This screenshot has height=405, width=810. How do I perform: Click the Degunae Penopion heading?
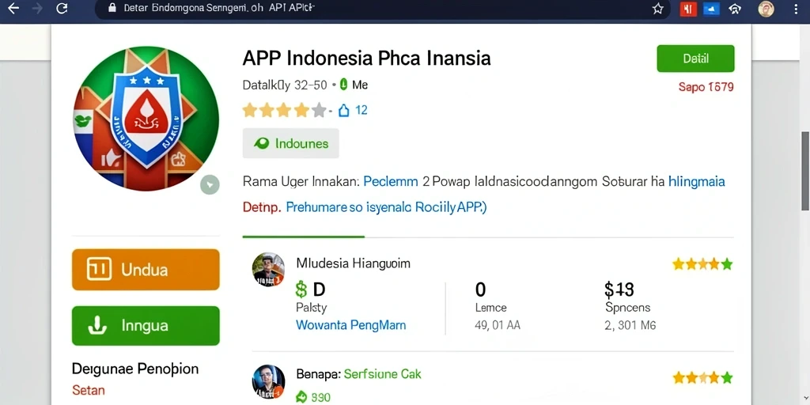pos(135,369)
